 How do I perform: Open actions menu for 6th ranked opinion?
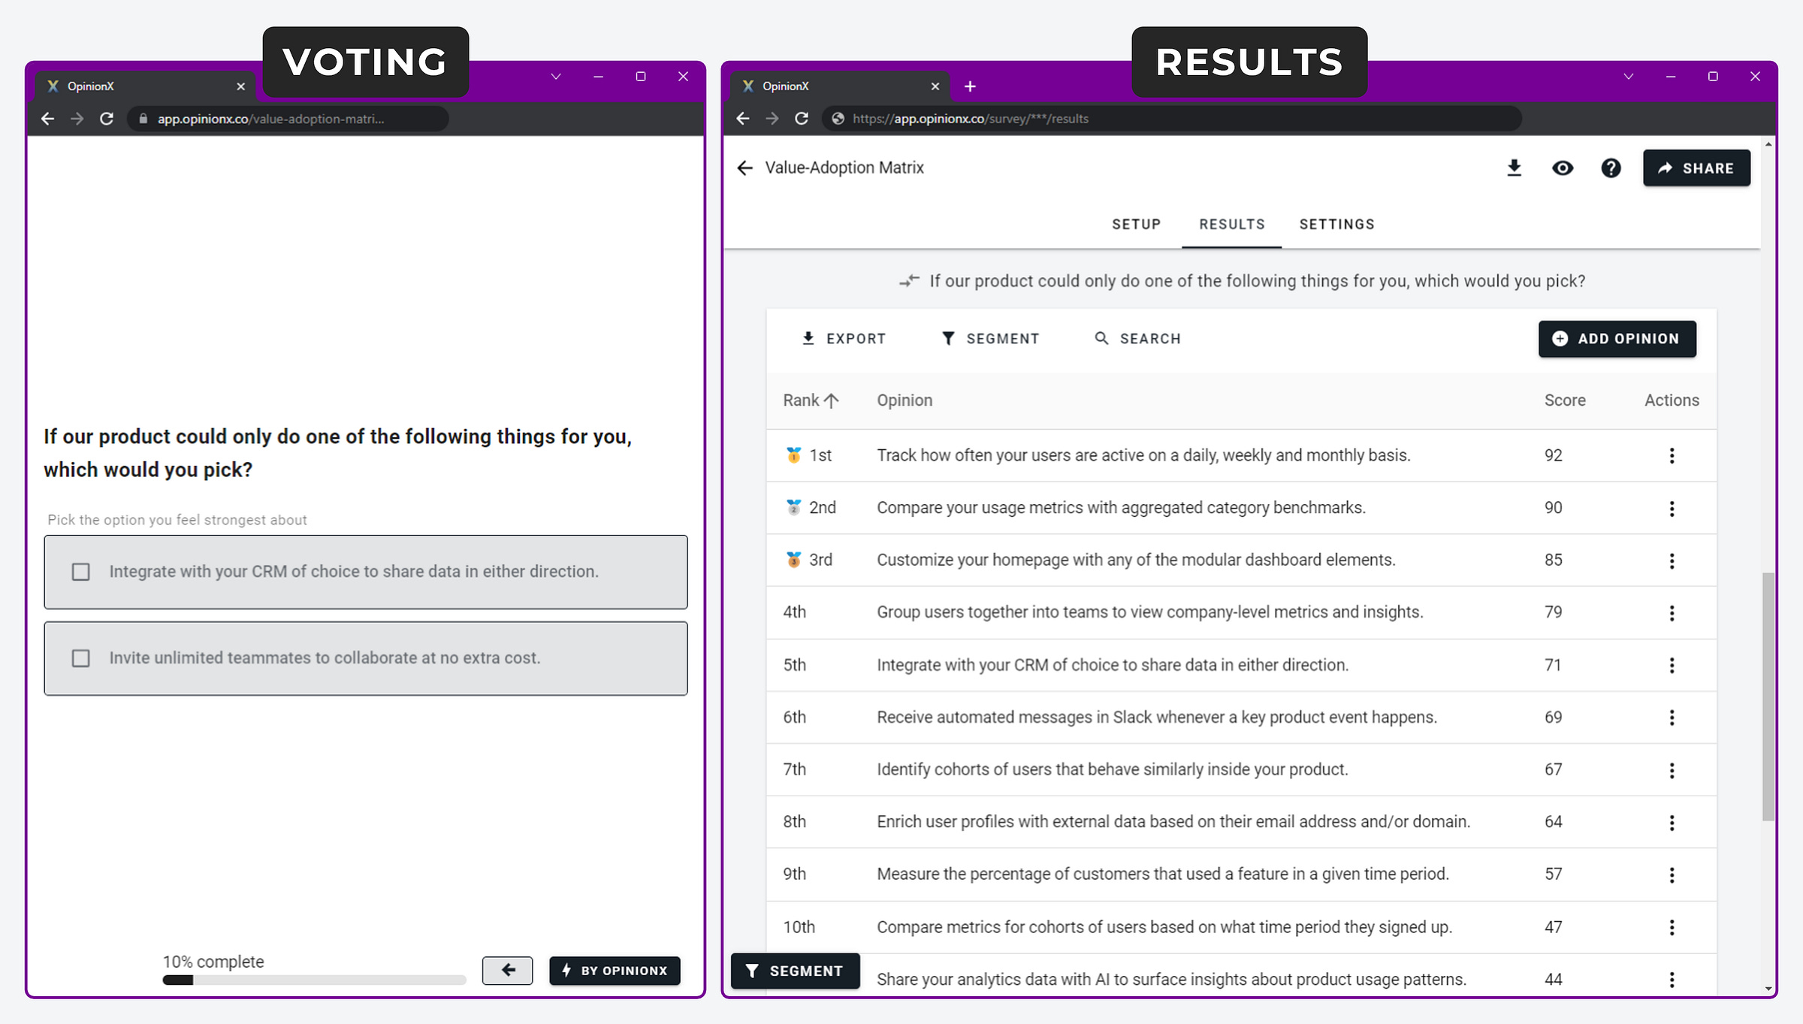point(1672,717)
